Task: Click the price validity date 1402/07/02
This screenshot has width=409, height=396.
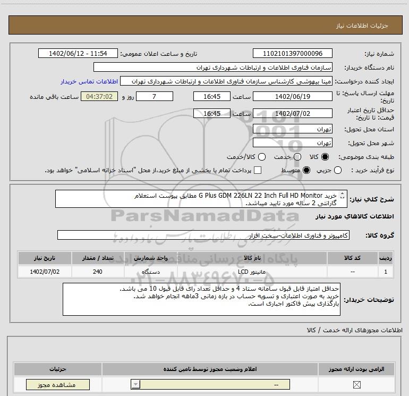Action: click(x=292, y=113)
